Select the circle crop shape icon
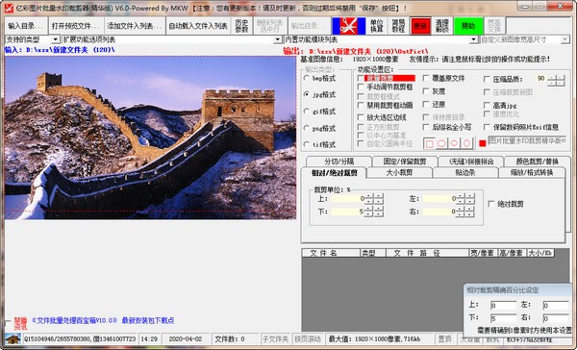The height and width of the screenshot is (350, 577). (x=466, y=143)
